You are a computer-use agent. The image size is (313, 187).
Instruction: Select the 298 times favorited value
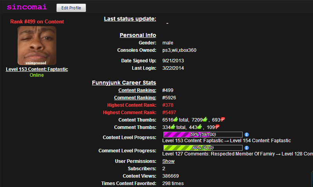pos(173,183)
